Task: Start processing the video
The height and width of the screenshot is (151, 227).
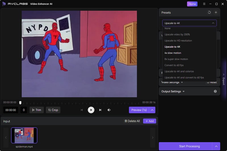Action: click(x=186, y=146)
